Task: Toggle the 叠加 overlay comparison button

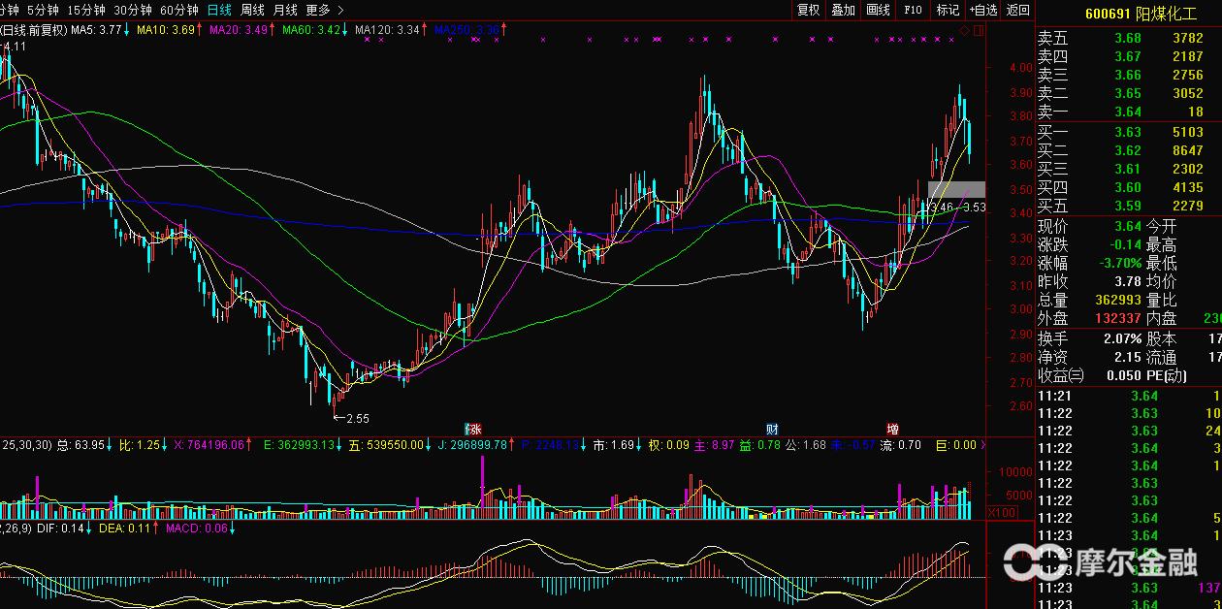Action: [x=843, y=10]
